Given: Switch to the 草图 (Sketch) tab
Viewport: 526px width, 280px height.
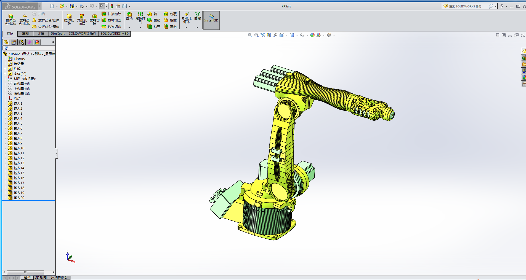Looking at the screenshot, I should tap(25, 34).
